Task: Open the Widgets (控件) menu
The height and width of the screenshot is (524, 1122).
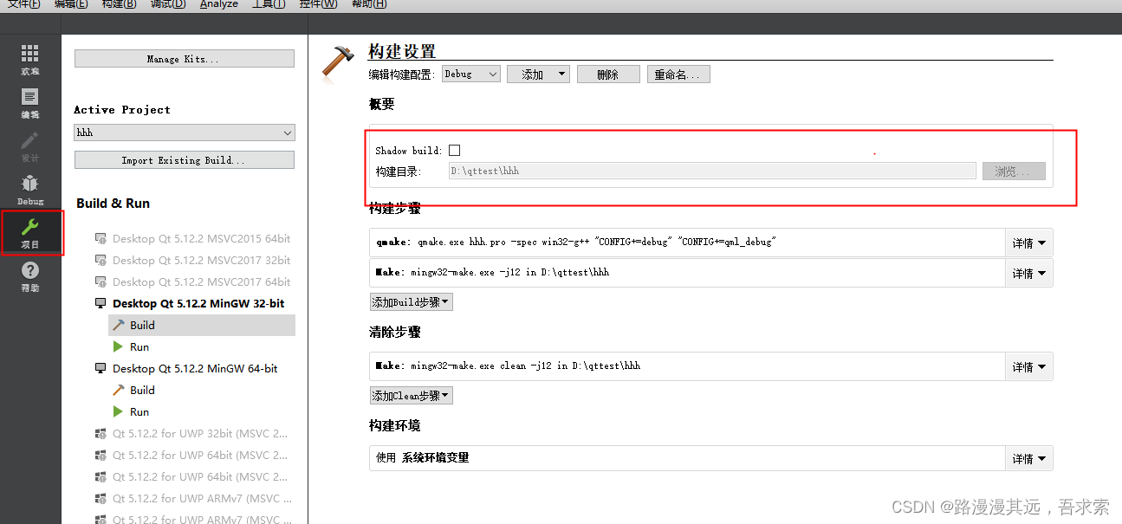Action: [319, 4]
